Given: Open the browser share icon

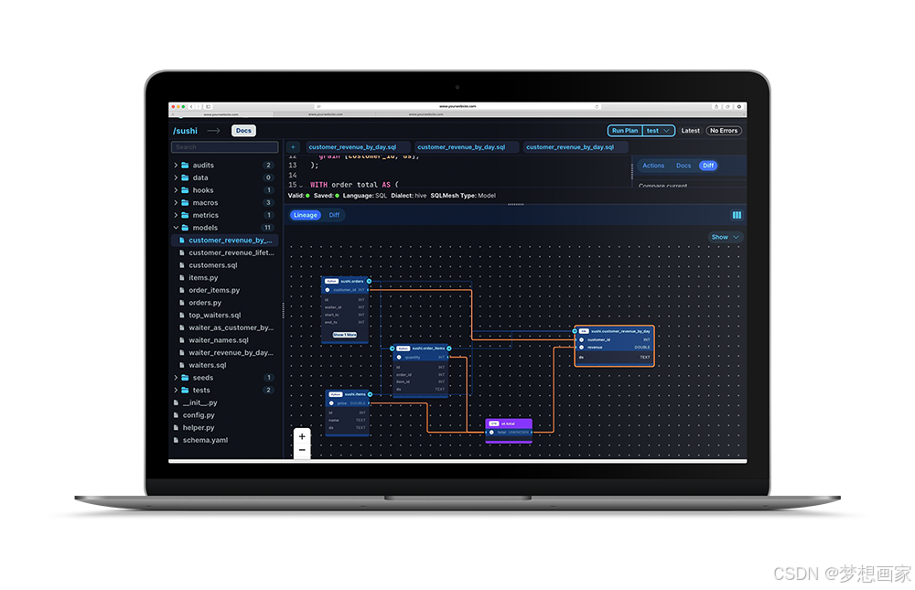Looking at the screenshot, I should click(x=716, y=107).
